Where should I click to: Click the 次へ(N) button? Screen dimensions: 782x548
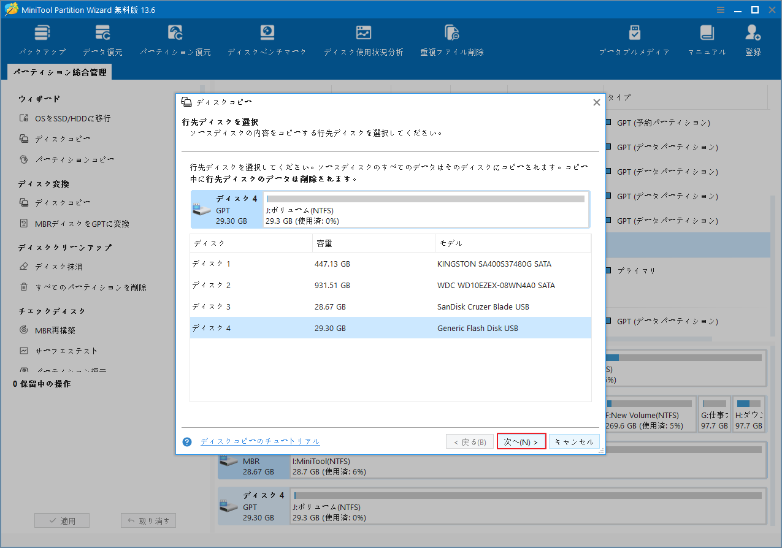coord(521,441)
